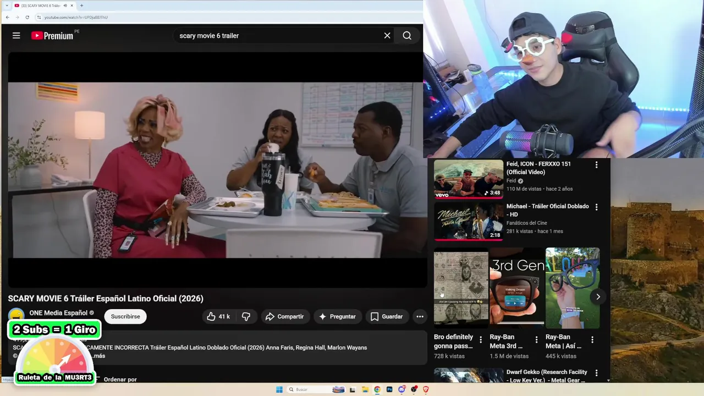
Task: Open Feid, ICON - FERXXO 151 video title
Action: pyautogui.click(x=538, y=168)
